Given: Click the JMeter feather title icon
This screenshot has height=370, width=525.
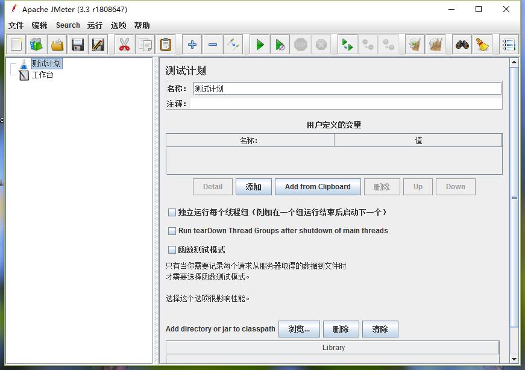Looking at the screenshot, I should [14, 9].
